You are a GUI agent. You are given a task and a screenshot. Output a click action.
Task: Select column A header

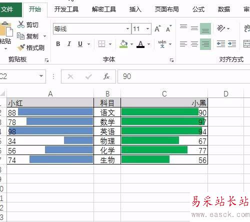[x=50, y=94]
